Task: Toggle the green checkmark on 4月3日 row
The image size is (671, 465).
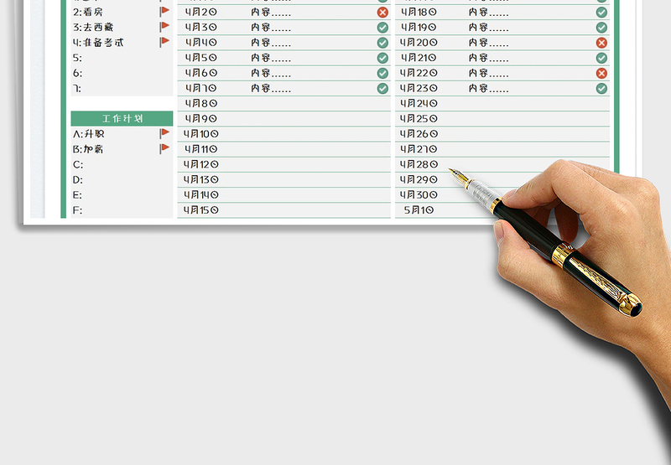Action: coord(382,28)
